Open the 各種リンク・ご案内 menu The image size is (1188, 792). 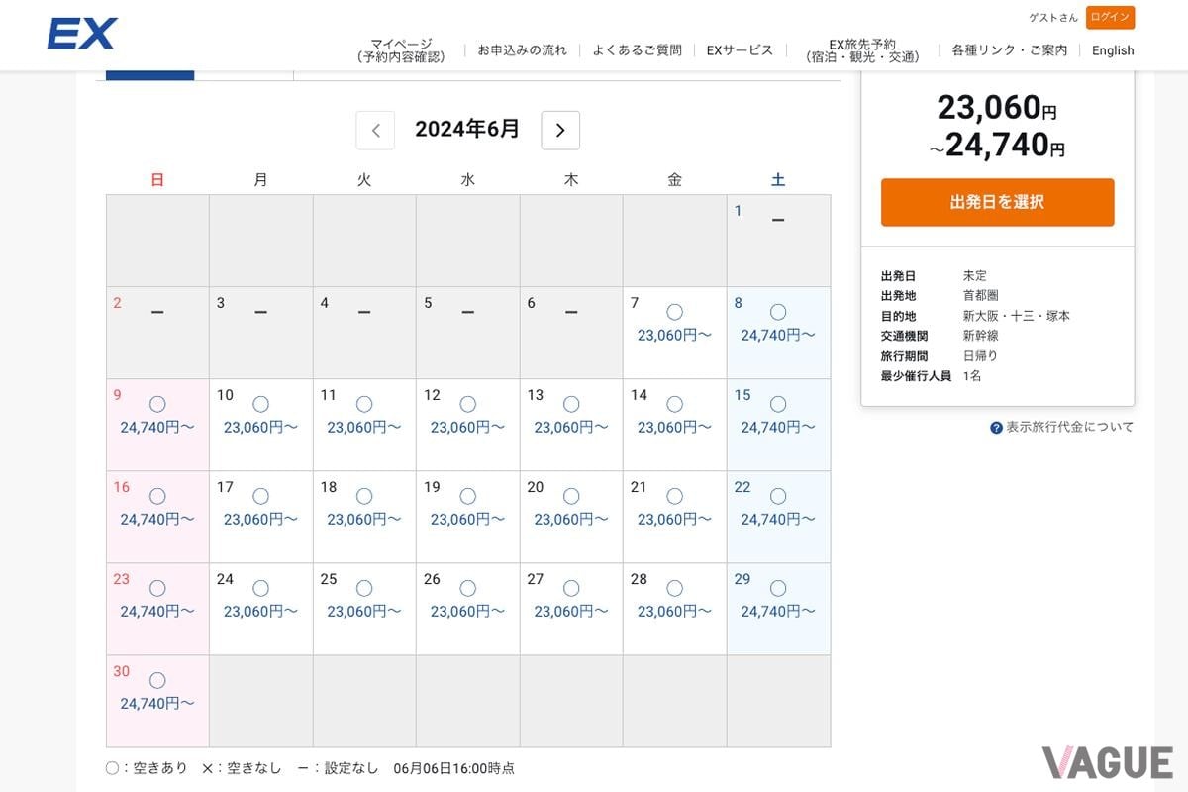pyautogui.click(x=1008, y=49)
